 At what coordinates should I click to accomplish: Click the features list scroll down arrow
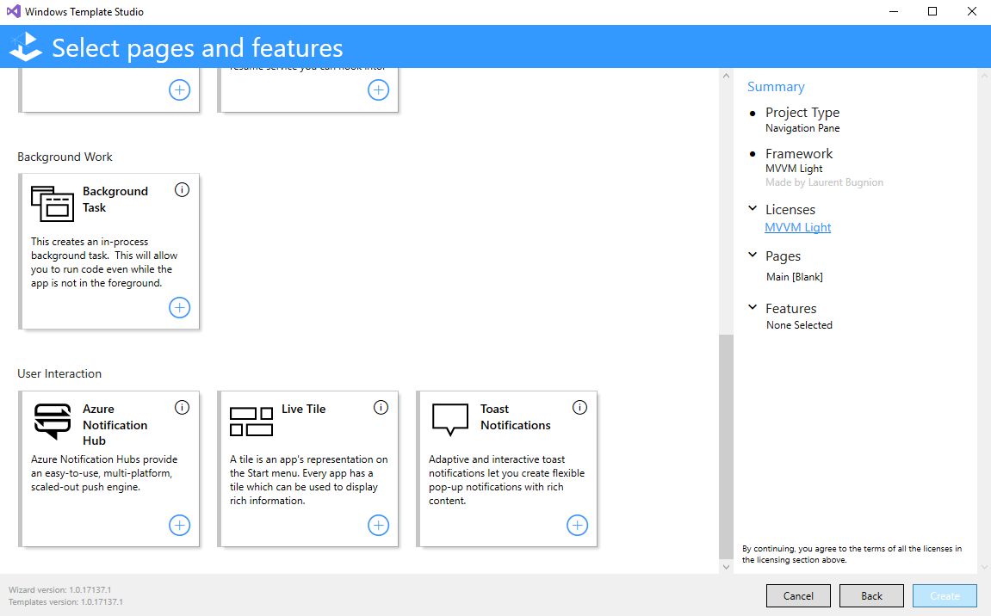726,567
